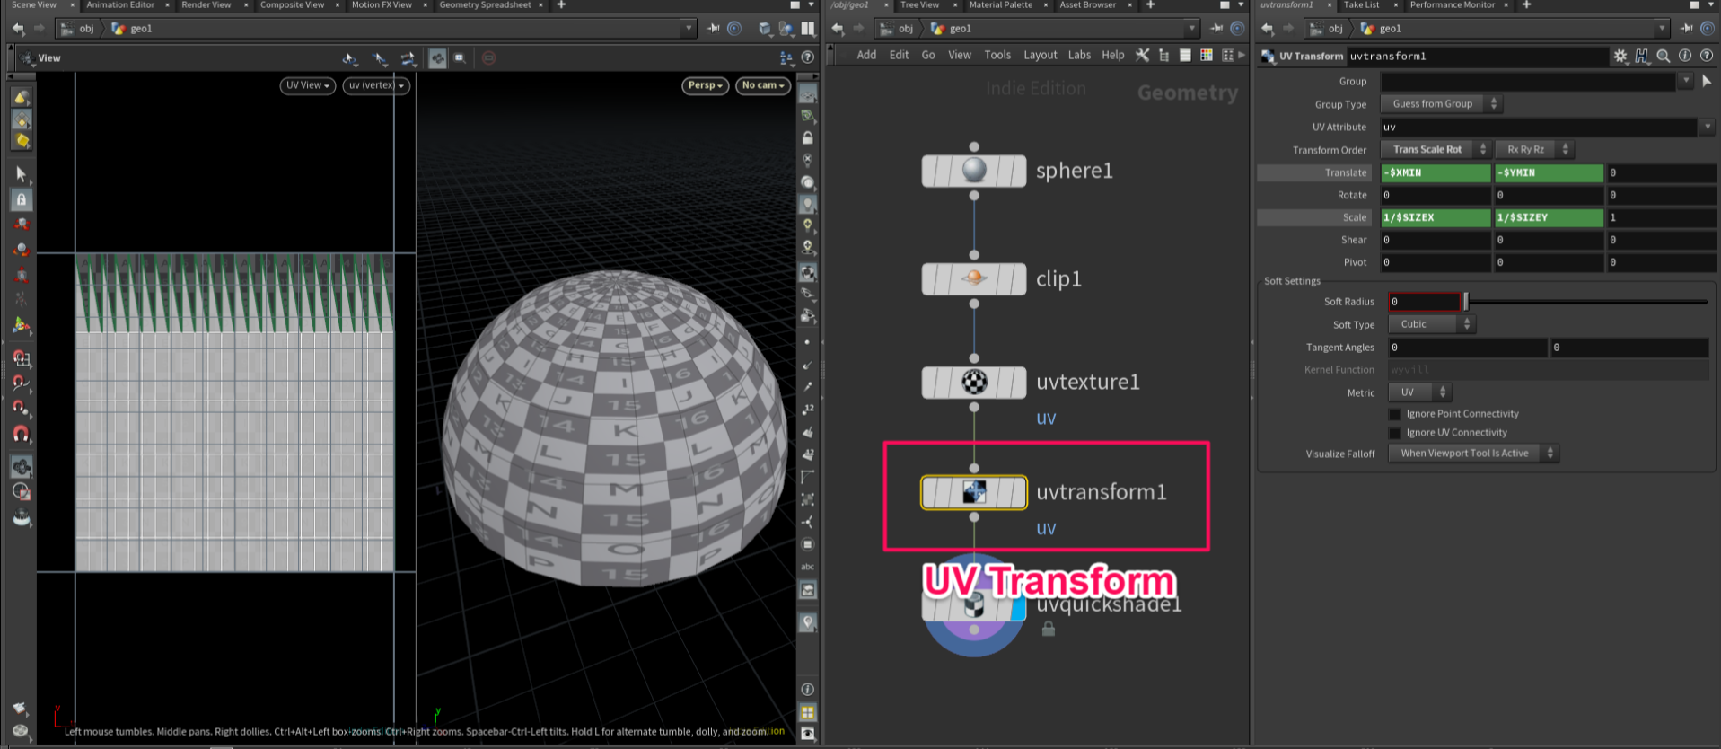Screen dimensions: 1721x749
Task: Click geo1 path crumb in network editor
Action: click(x=952, y=29)
